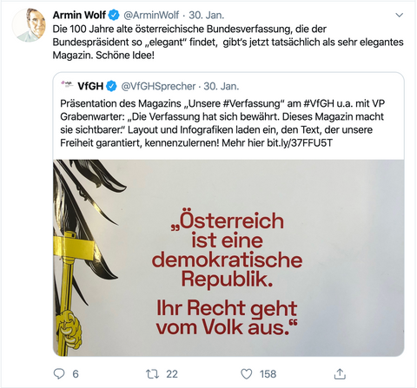The width and height of the screenshot is (417, 388).
Task: Expand tweet options chevron menu
Action: [400, 15]
